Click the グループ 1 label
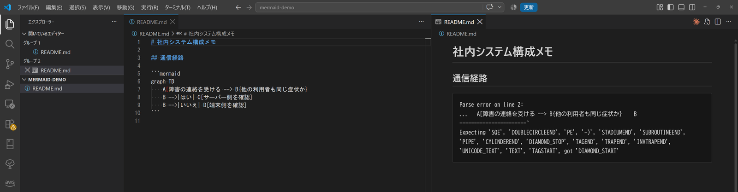This screenshot has width=738, height=192. click(32, 43)
